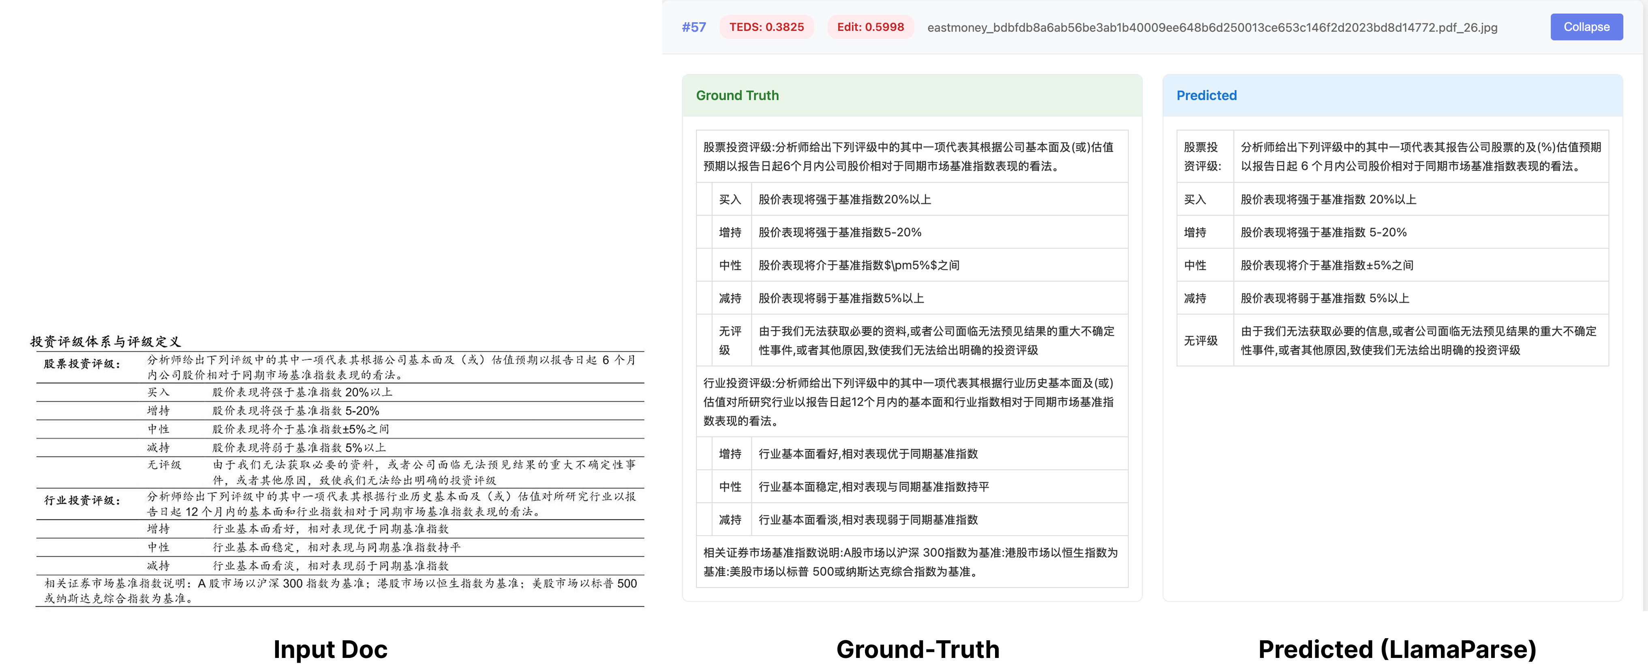The width and height of the screenshot is (1648, 664).
Task: Click Ground Truth row 行业基本面看好
Action: pyautogui.click(x=867, y=454)
